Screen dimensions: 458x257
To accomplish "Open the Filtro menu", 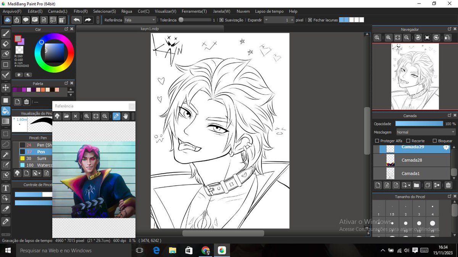I will pyautogui.click(x=81, y=11).
